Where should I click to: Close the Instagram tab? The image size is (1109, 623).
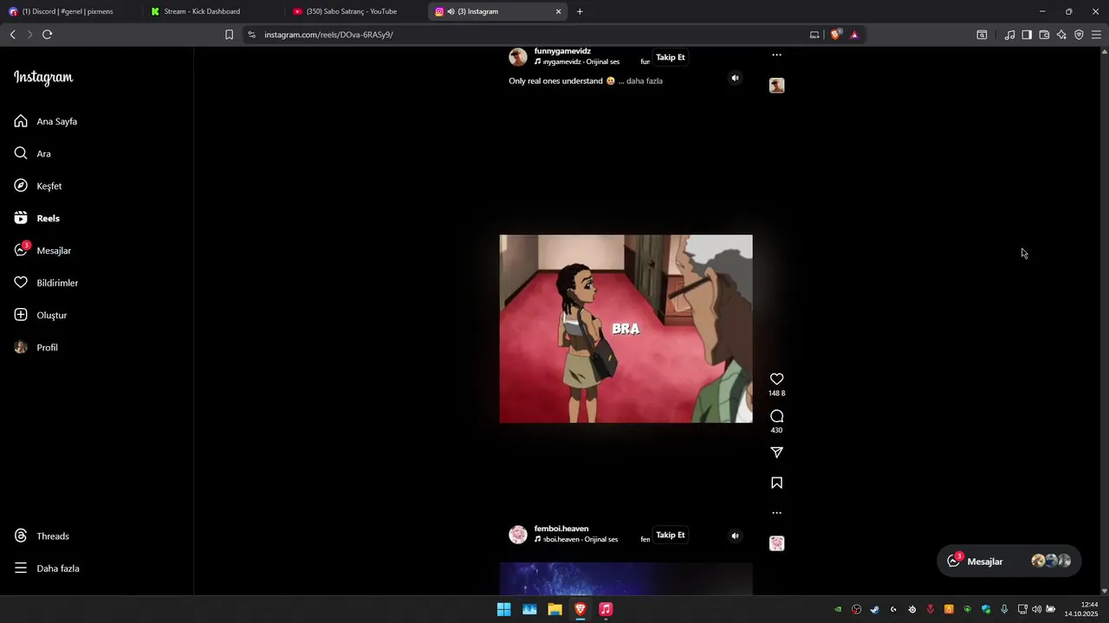click(x=558, y=11)
